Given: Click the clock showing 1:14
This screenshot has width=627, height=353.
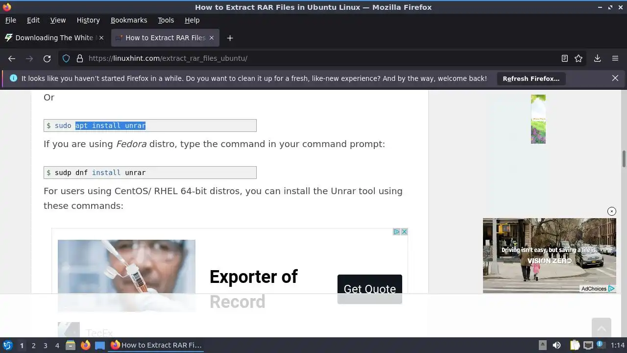Looking at the screenshot, I should point(618,345).
